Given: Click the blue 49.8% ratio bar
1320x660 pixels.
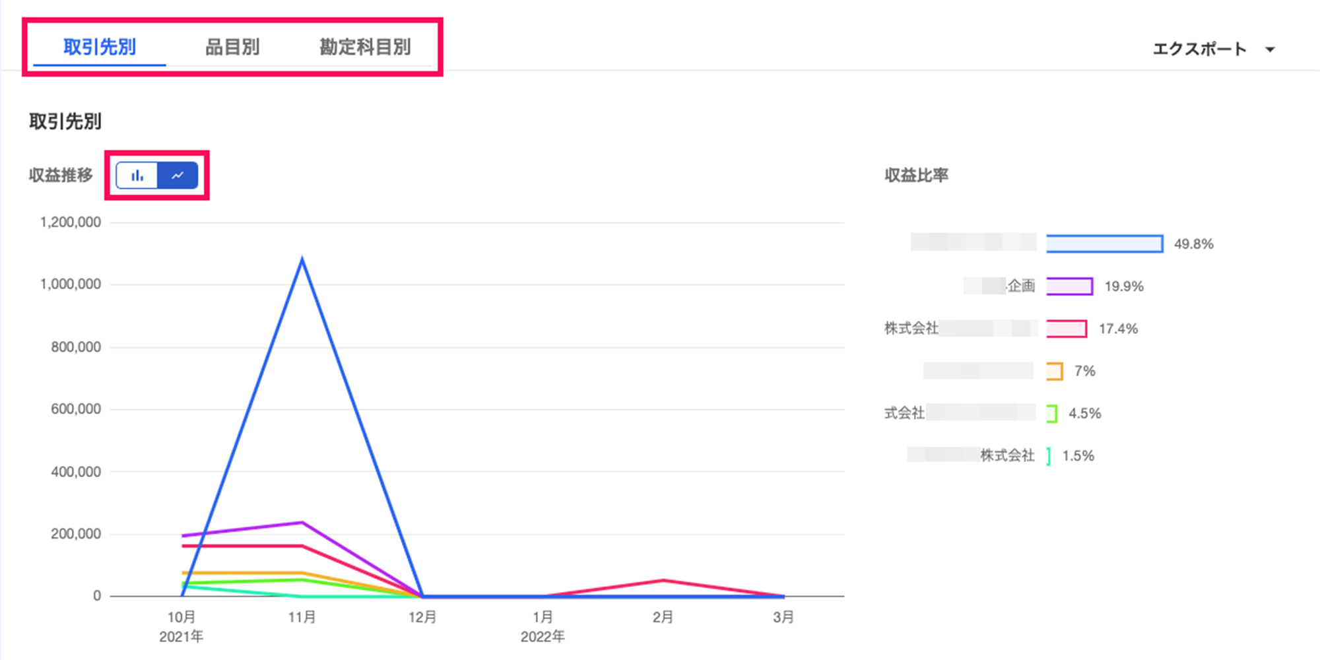Looking at the screenshot, I should pos(1104,244).
